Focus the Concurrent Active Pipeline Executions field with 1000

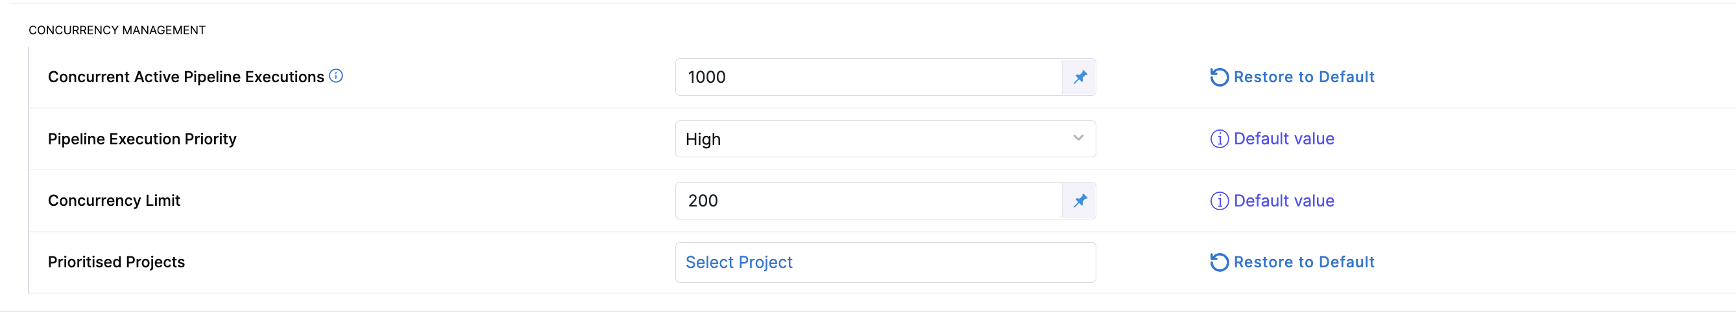(868, 77)
